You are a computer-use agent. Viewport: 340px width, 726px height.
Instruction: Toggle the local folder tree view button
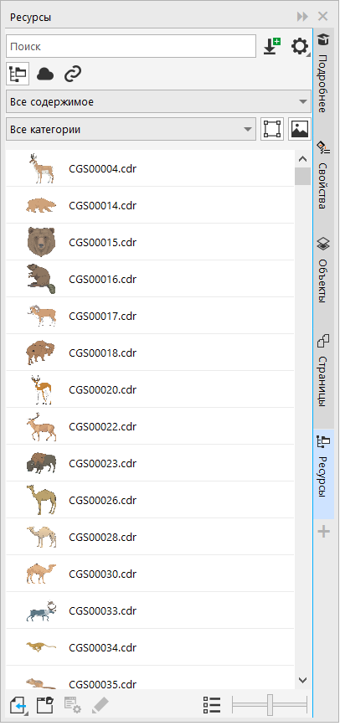pos(18,74)
